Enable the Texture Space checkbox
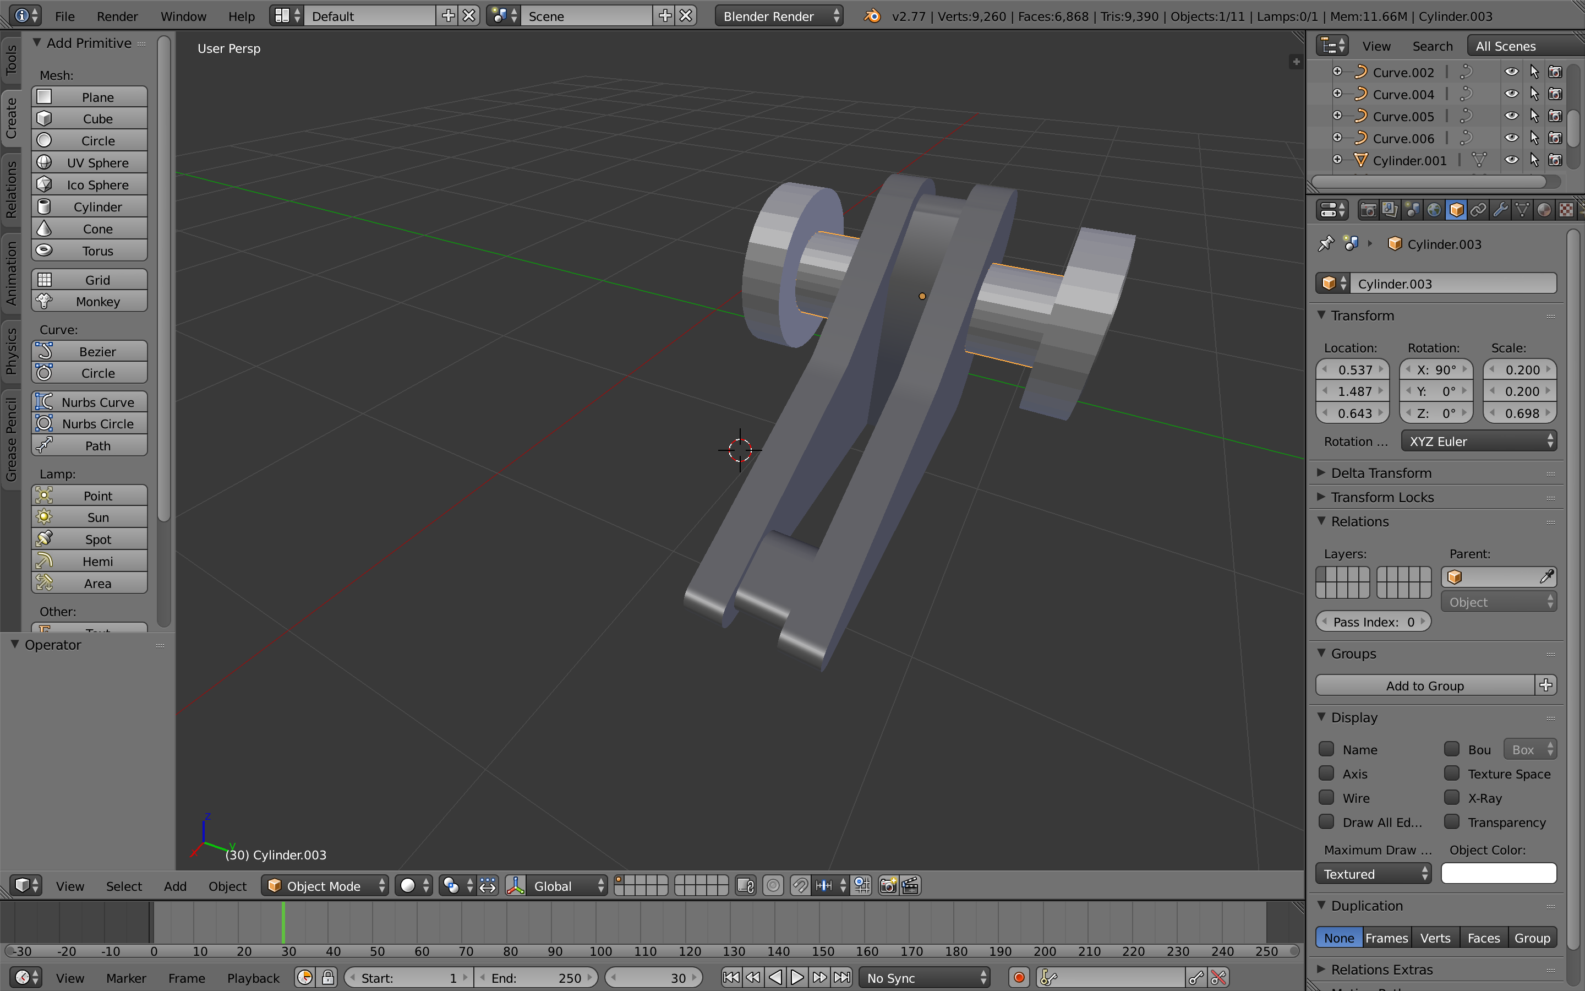Image resolution: width=1585 pixels, height=991 pixels. point(1452,774)
